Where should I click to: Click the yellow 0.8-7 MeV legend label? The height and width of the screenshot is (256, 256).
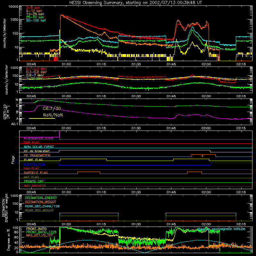[x=35, y=75]
